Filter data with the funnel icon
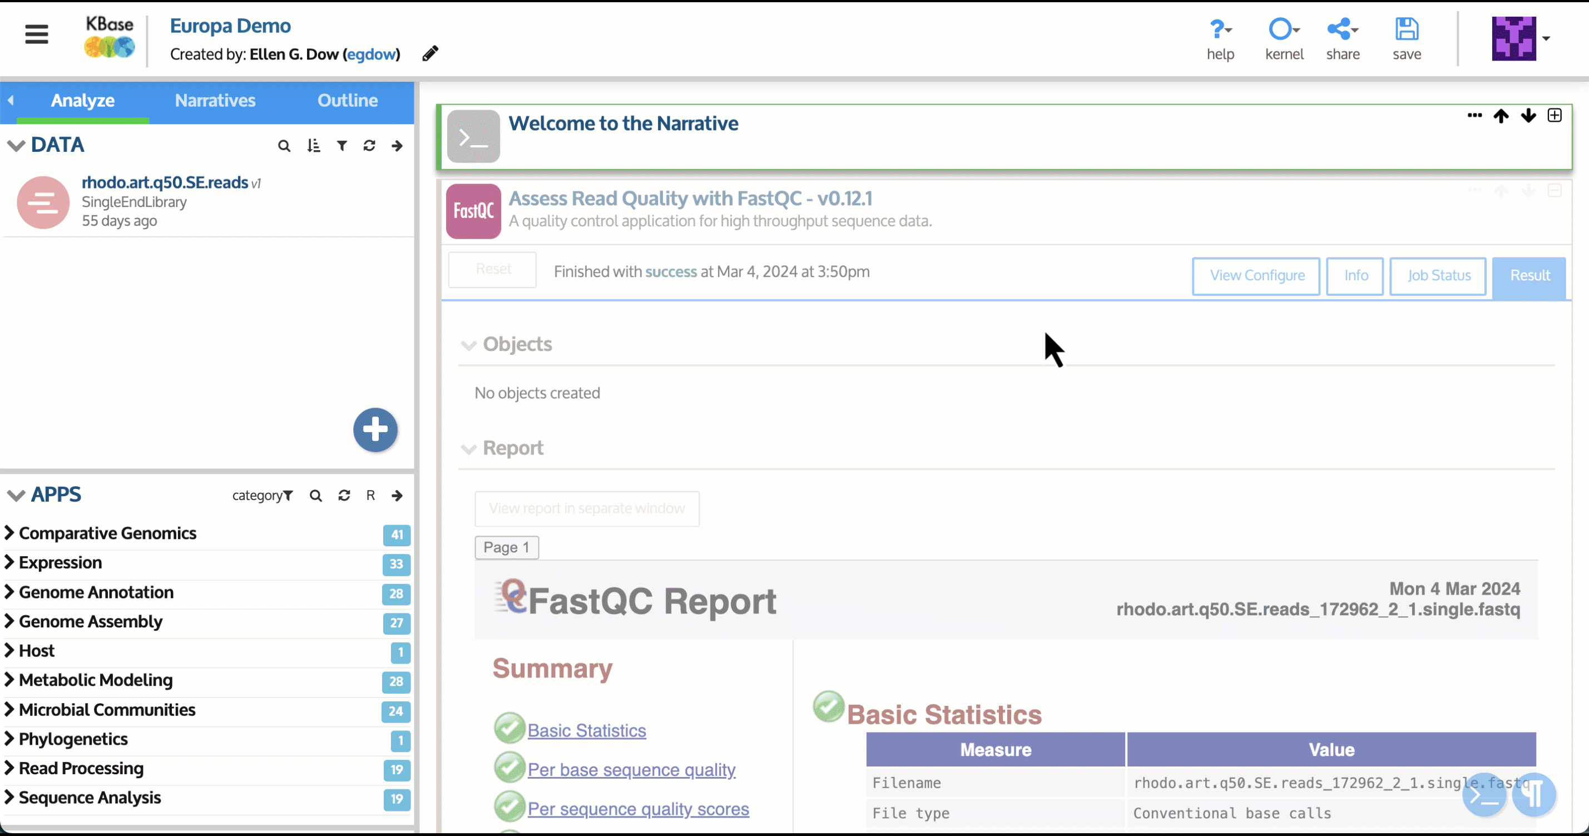The width and height of the screenshot is (1589, 836). tap(341, 146)
